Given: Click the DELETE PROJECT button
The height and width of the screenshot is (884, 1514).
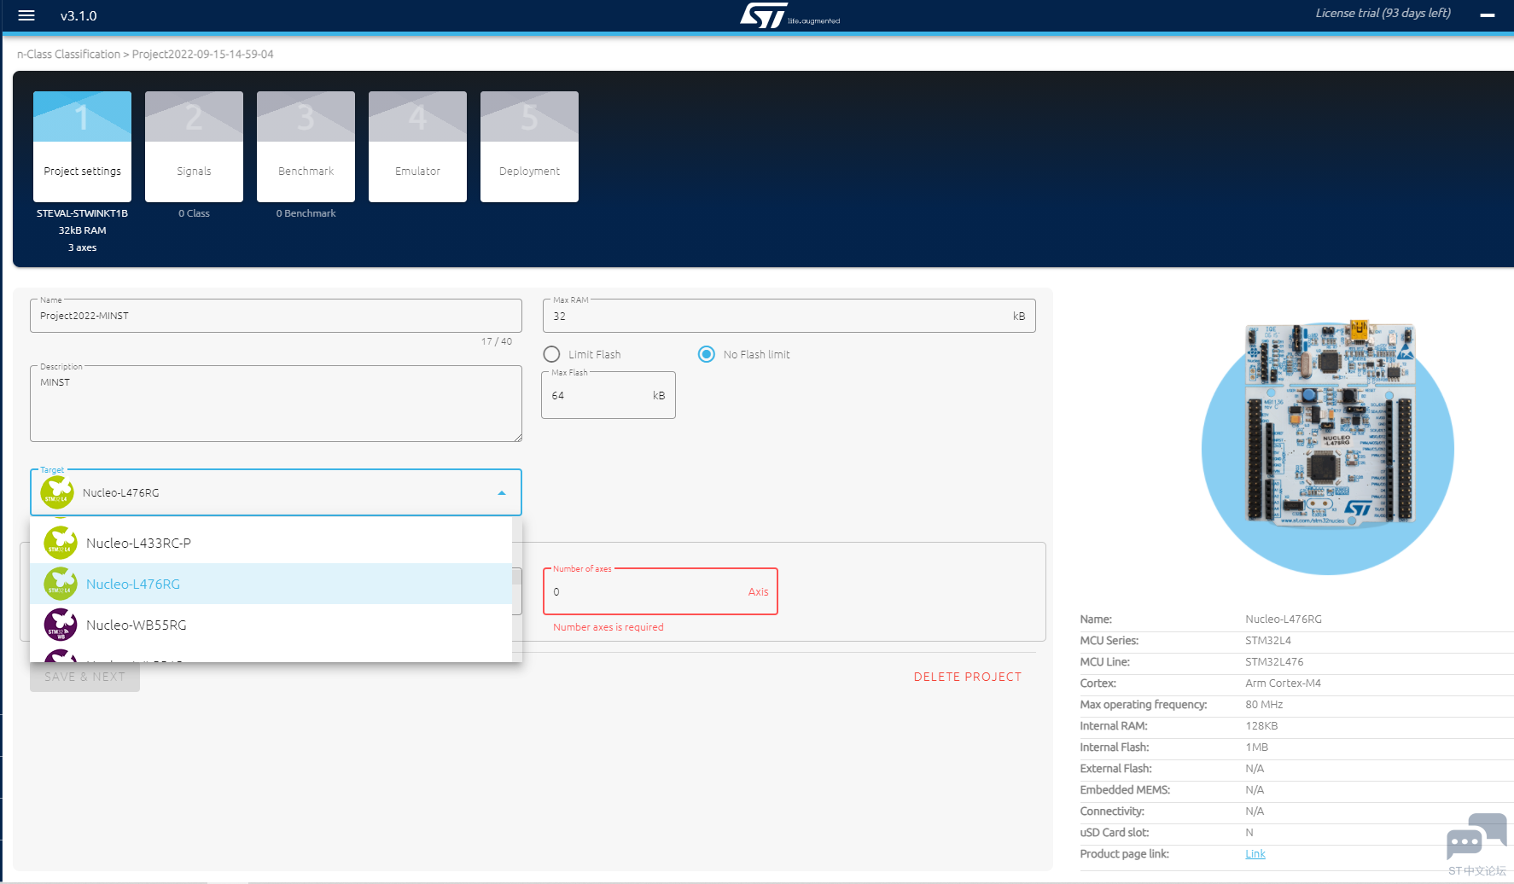Looking at the screenshot, I should (968, 677).
